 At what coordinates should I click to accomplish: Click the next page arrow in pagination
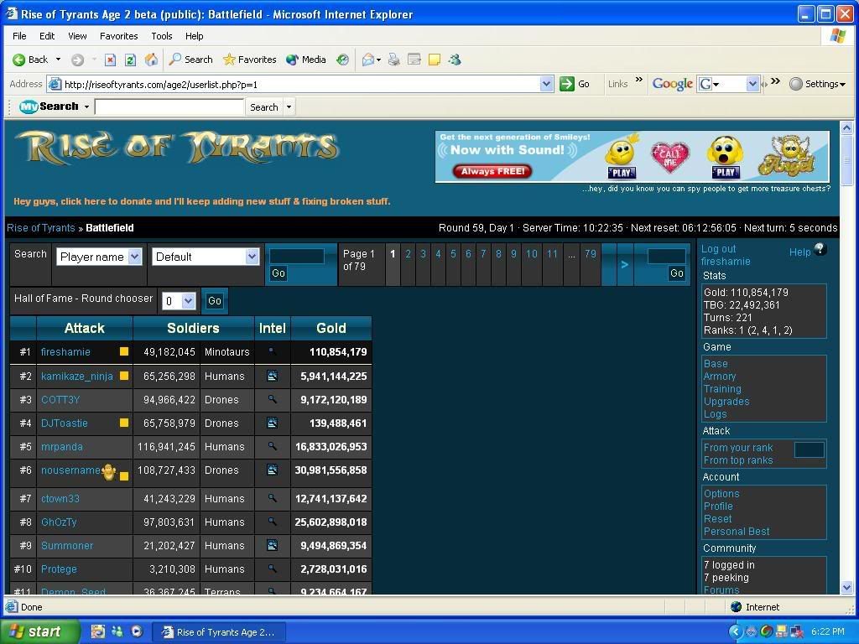(624, 264)
